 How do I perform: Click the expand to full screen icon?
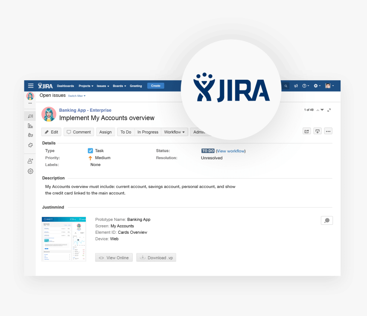click(x=329, y=110)
